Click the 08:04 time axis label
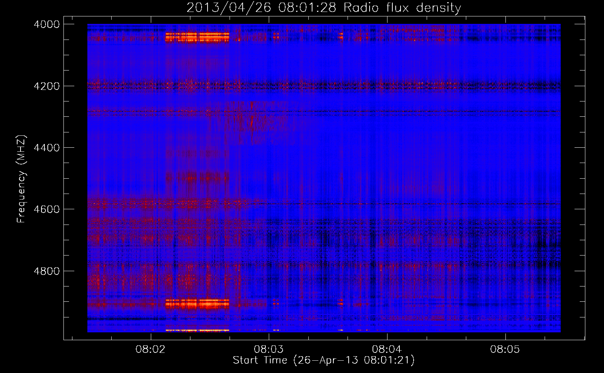604x373 pixels. tap(387, 349)
